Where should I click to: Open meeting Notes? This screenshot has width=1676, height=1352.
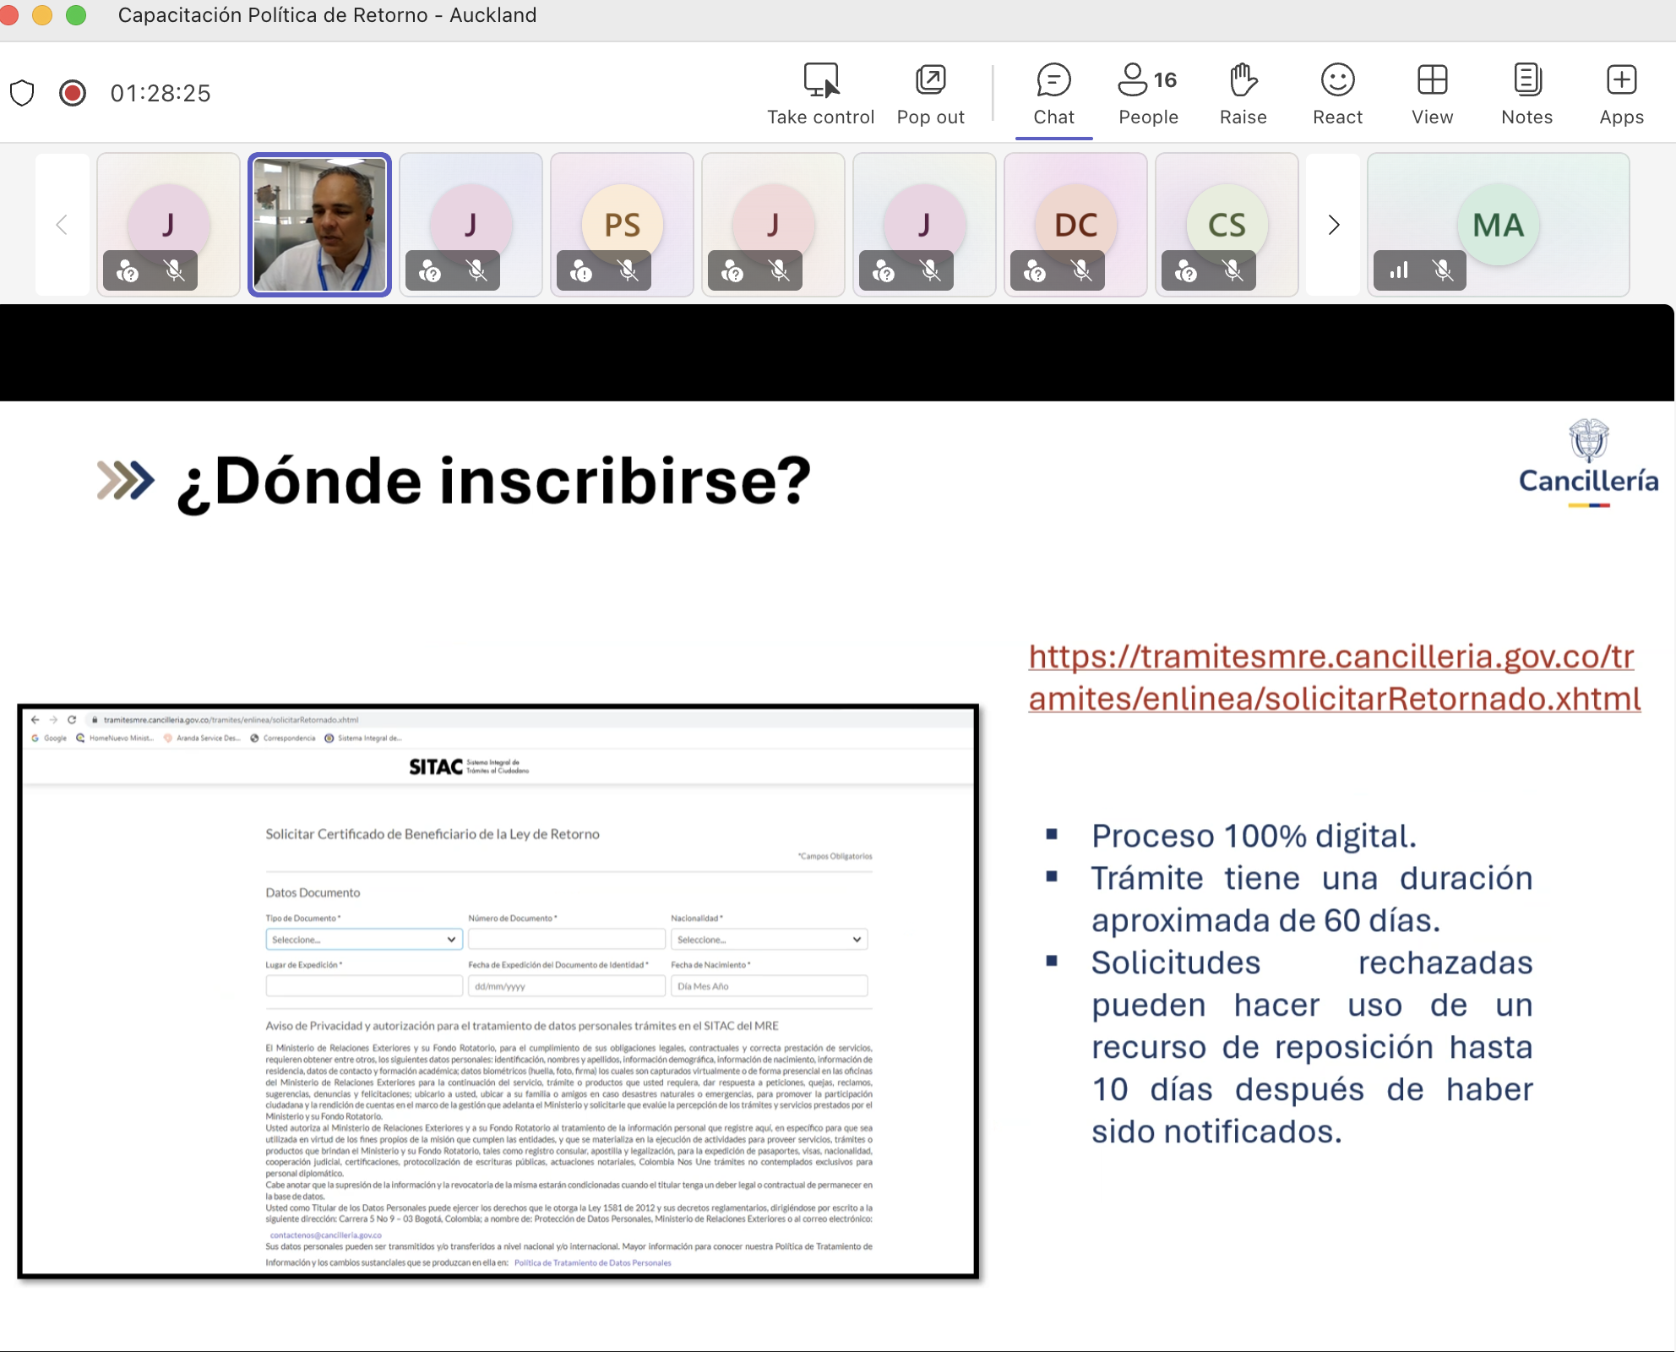[x=1526, y=94]
